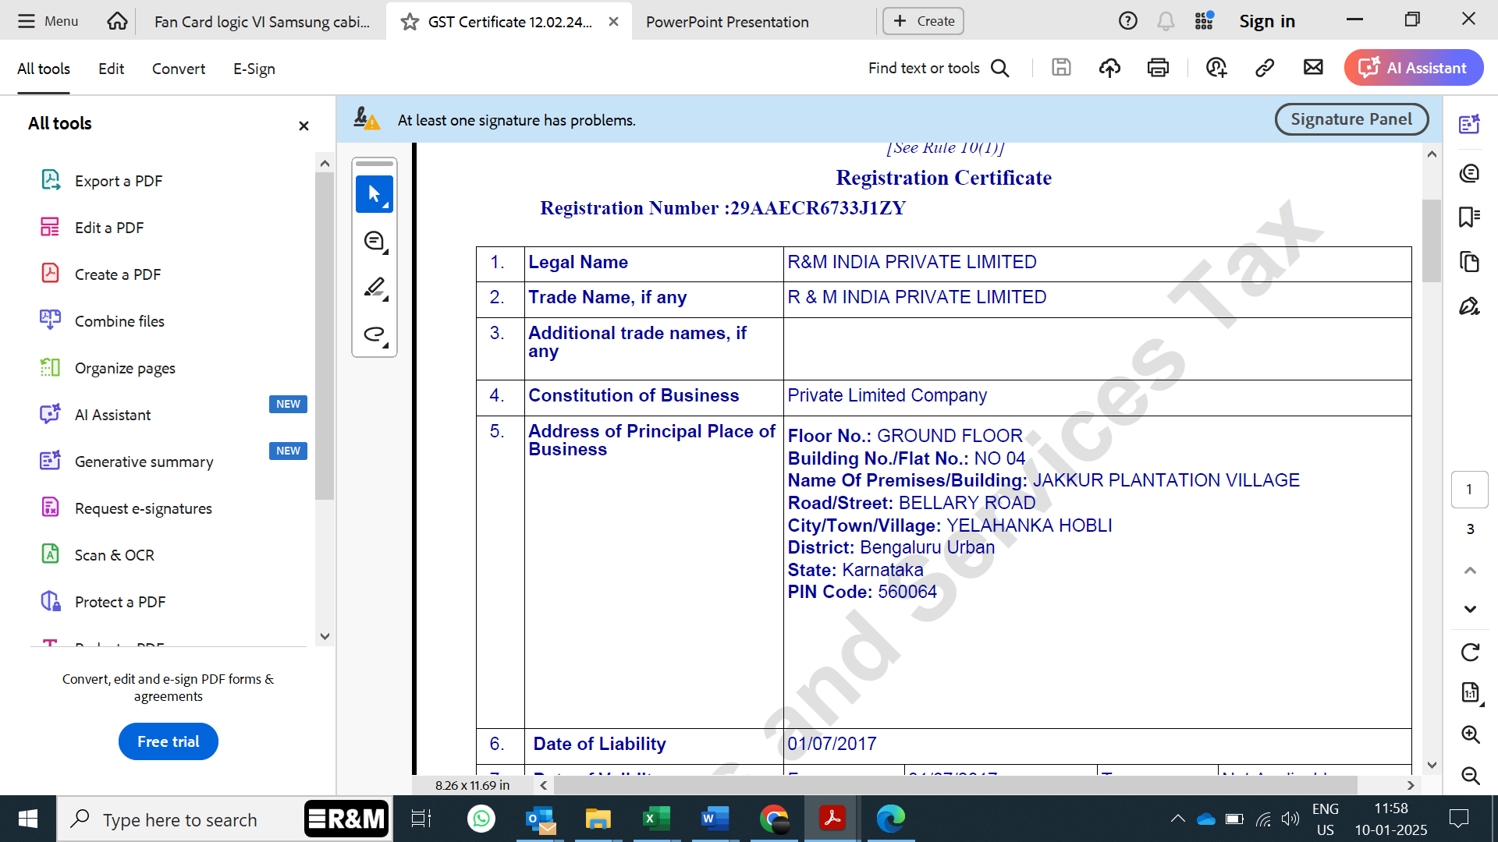The width and height of the screenshot is (1498, 842).
Task: Open the AI Assistant button
Action: [x=1414, y=68]
